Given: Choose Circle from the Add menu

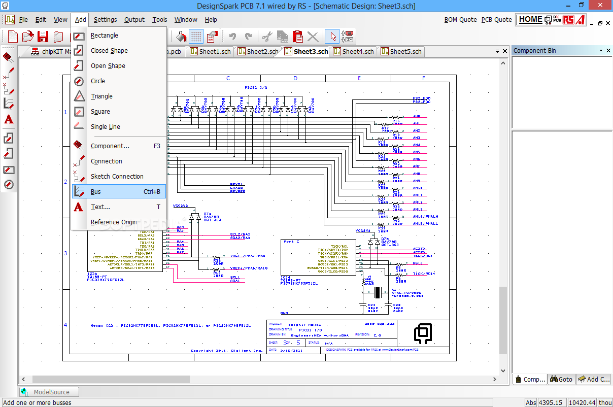Looking at the screenshot, I should click(x=119, y=81).
